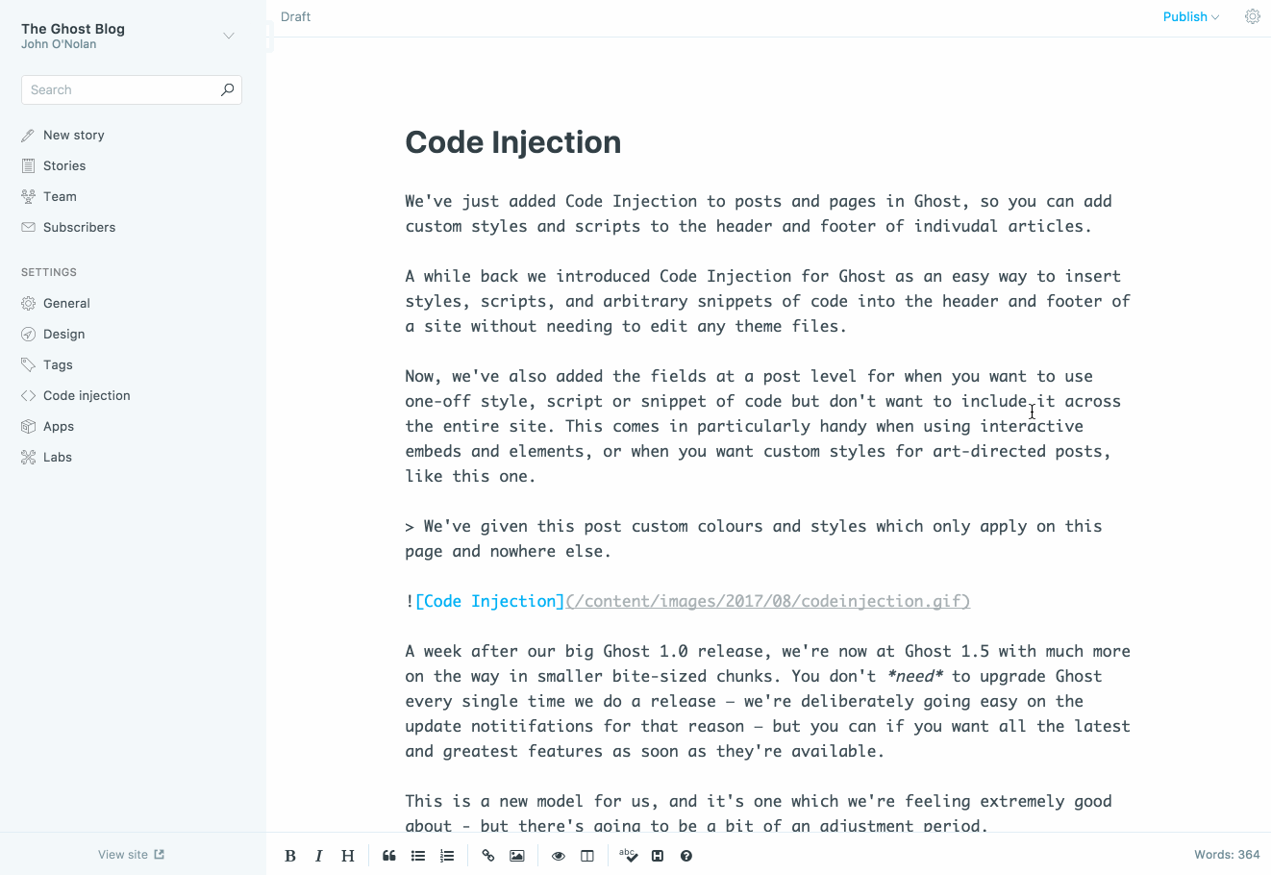Add a blockquote using the quote icon
Viewport: 1271px width, 875px height.
pyautogui.click(x=388, y=855)
